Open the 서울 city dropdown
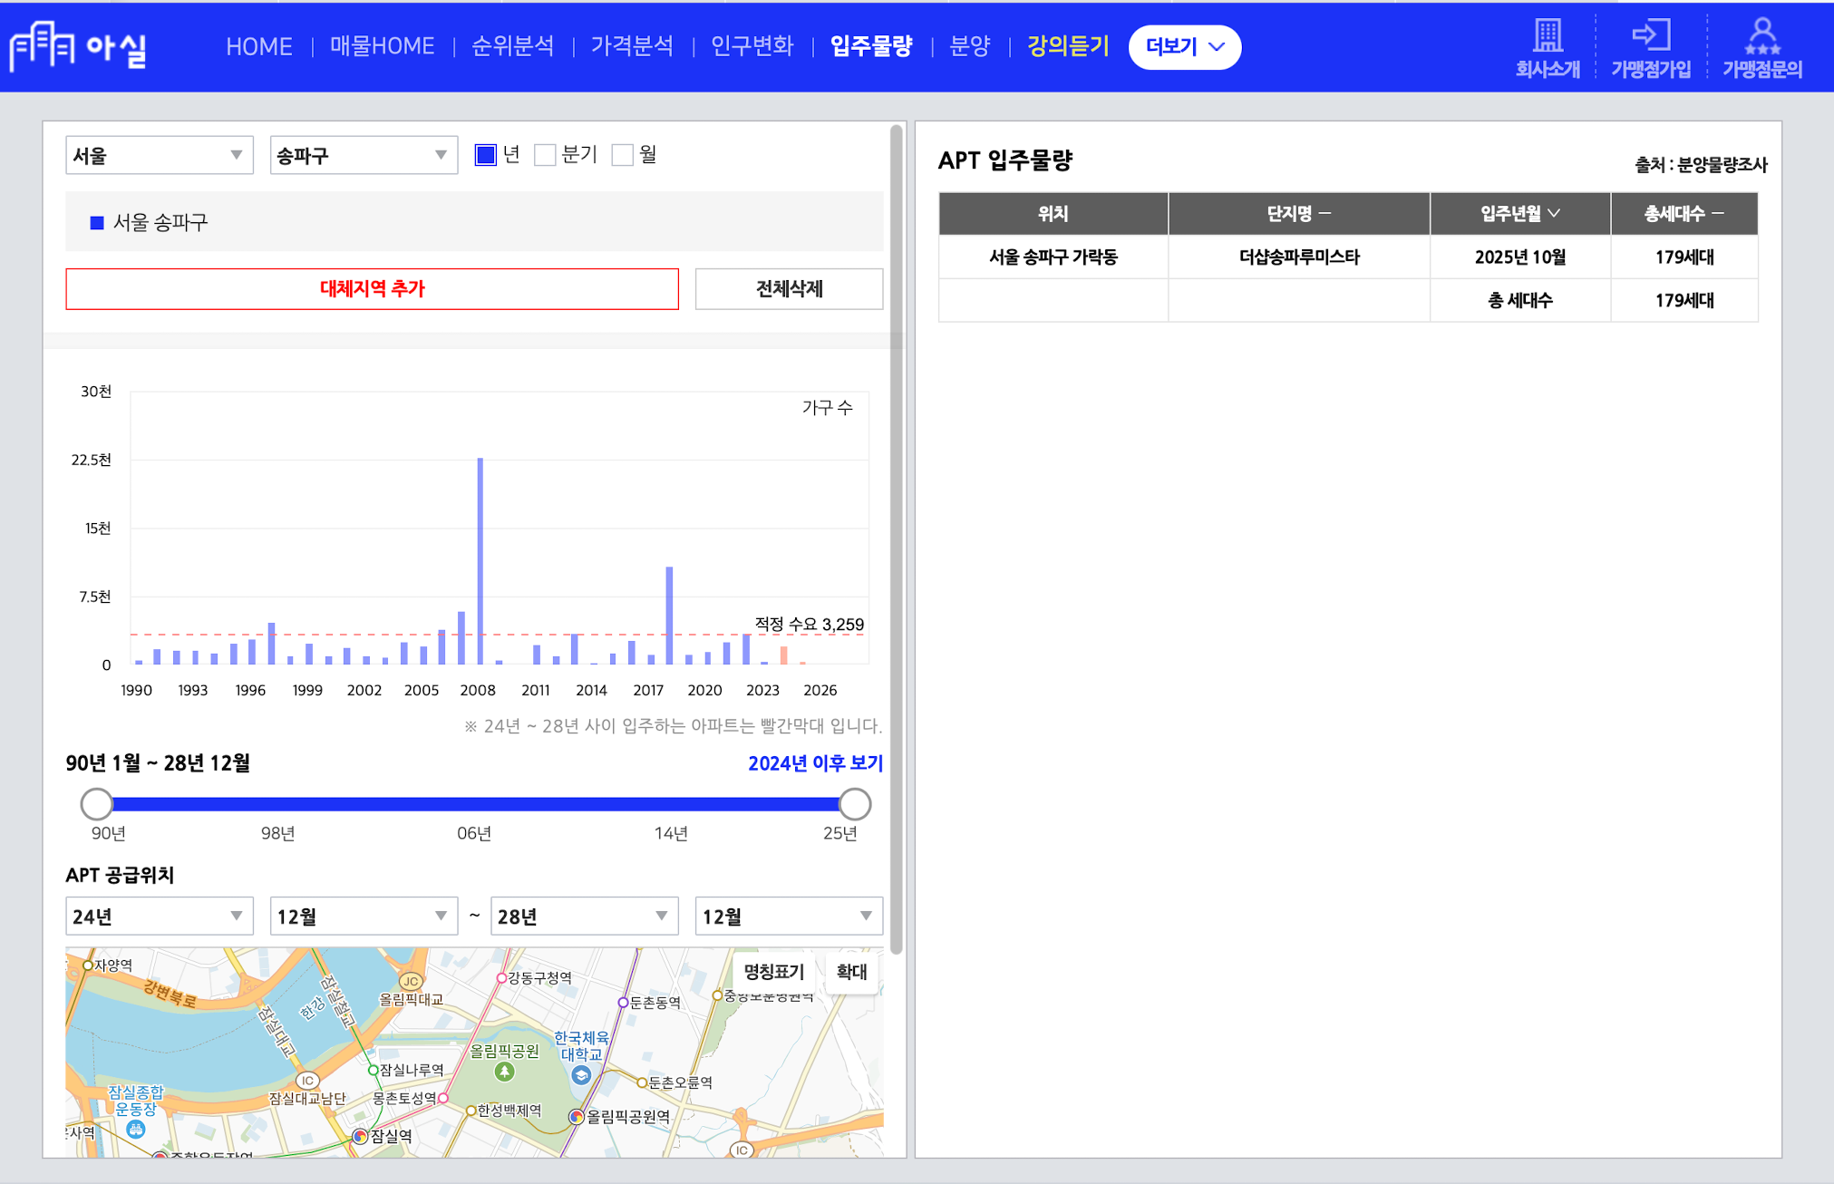 pyautogui.click(x=159, y=155)
